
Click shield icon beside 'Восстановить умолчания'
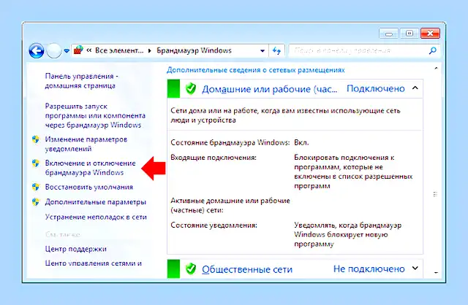[x=36, y=187]
